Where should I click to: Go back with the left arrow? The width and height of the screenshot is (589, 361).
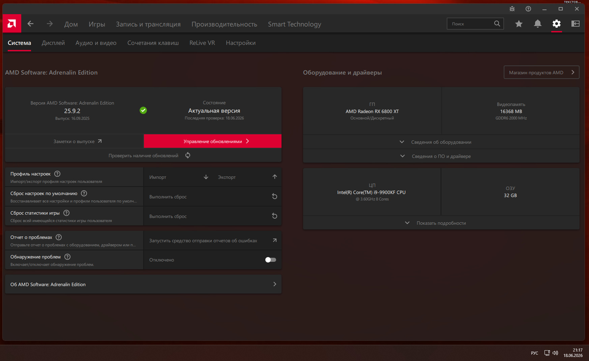pos(31,24)
